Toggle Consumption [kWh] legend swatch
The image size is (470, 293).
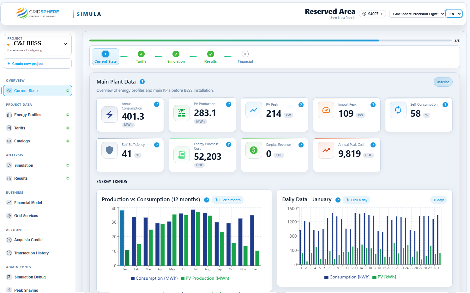click(x=326, y=277)
